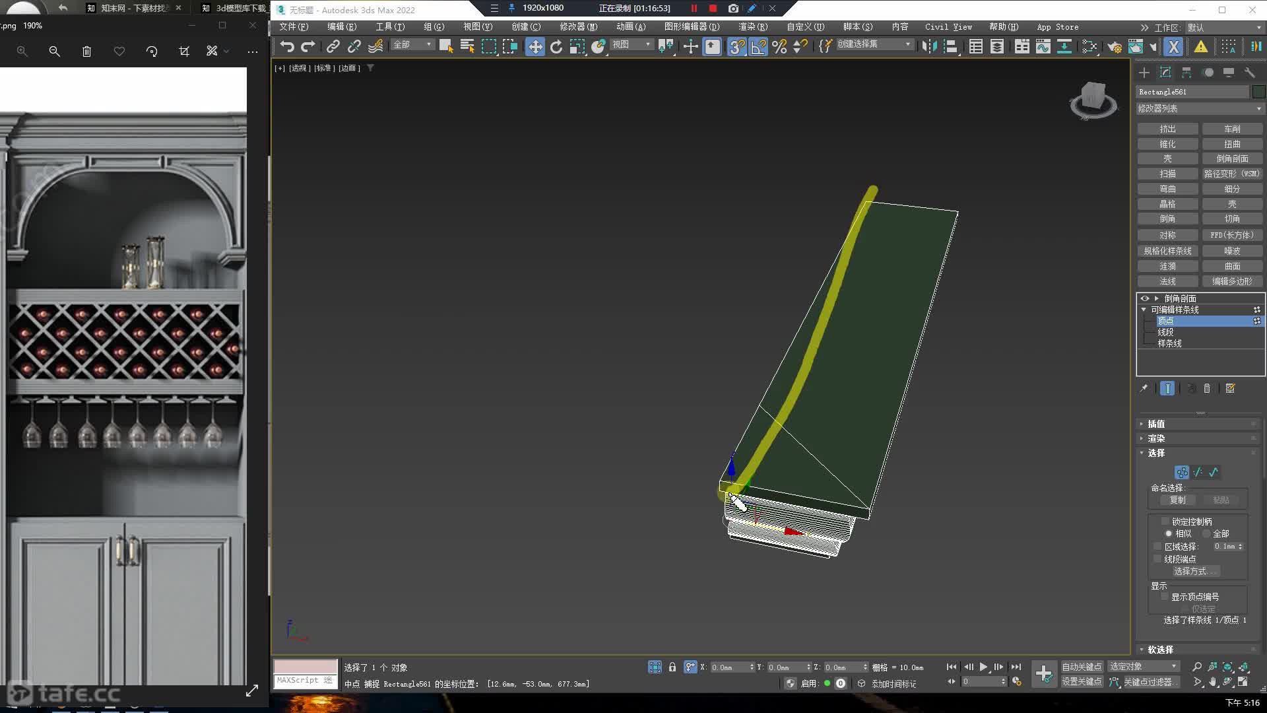Select Segment sub-object mode icon
The width and height of the screenshot is (1267, 713).
coord(1198,472)
